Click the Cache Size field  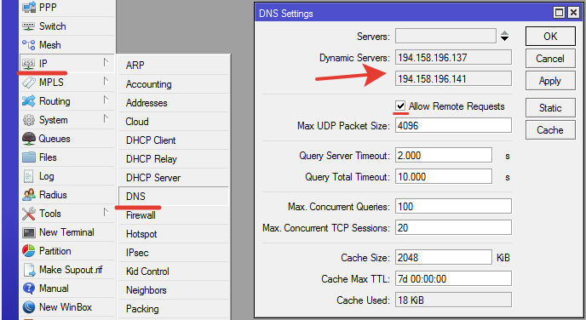coord(444,257)
